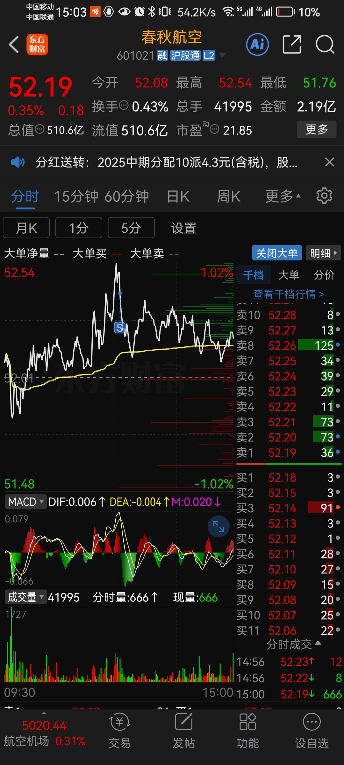The width and height of the screenshot is (344, 765).
Task: Read the 分红送转 announcement text
Action: [166, 162]
